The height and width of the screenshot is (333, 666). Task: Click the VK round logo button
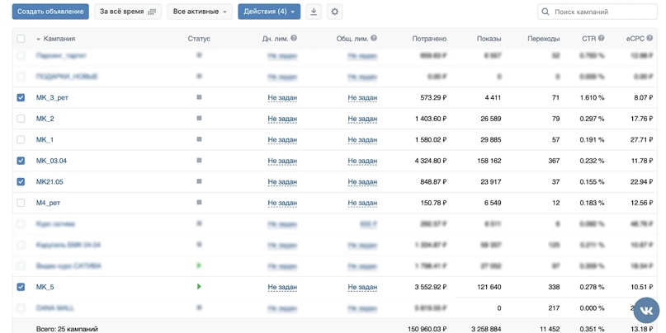646,311
